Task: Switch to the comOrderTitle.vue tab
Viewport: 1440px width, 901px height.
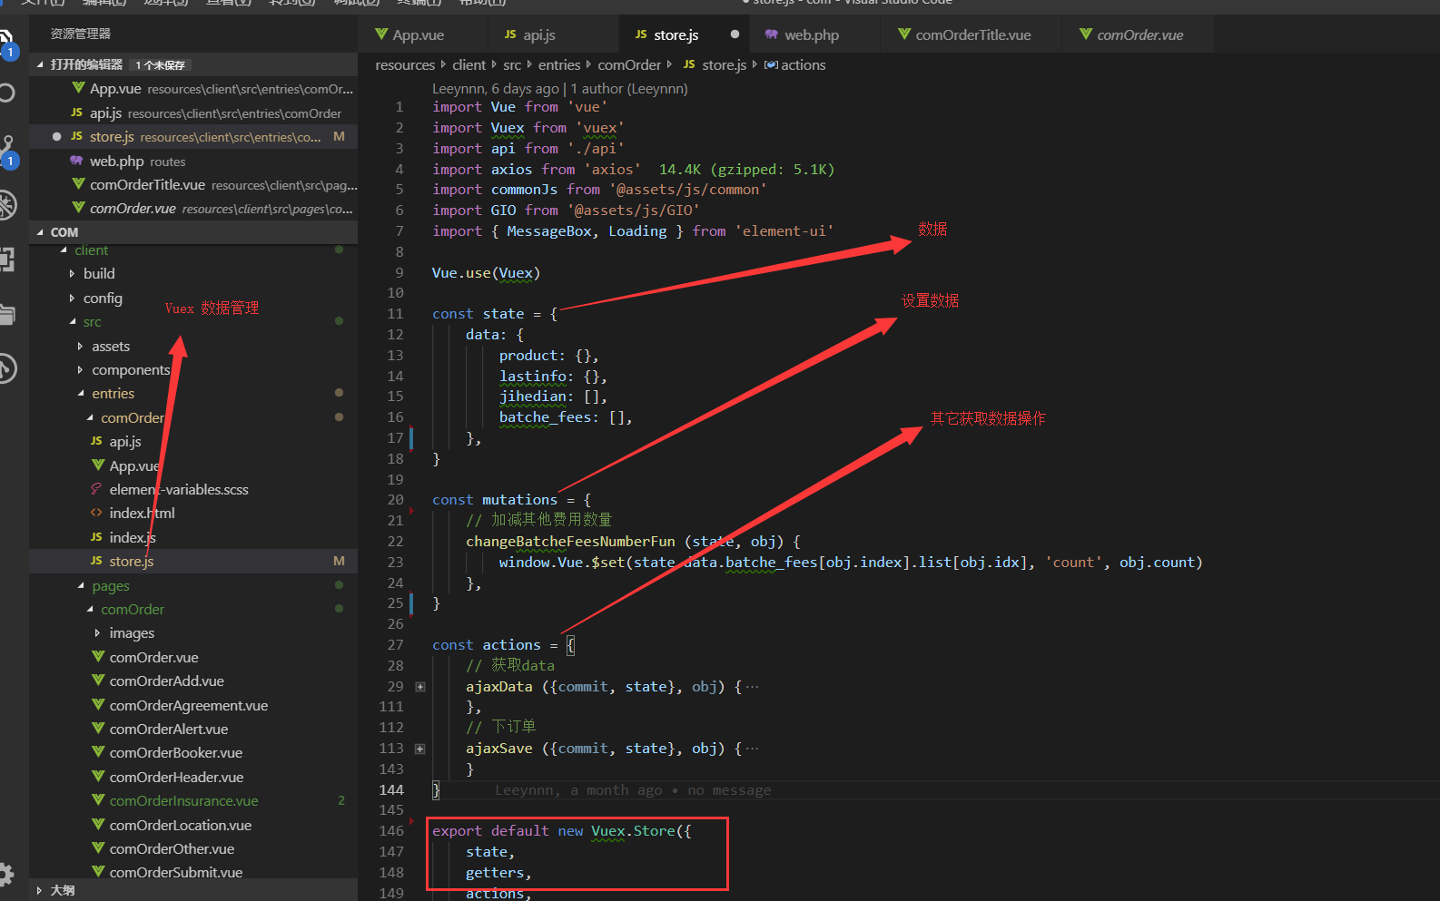Action: tap(972, 35)
